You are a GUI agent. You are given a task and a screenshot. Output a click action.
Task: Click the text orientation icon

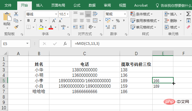tap(91, 27)
